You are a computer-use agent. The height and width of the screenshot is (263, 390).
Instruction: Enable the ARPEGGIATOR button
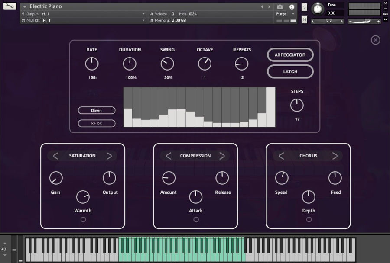290,55
